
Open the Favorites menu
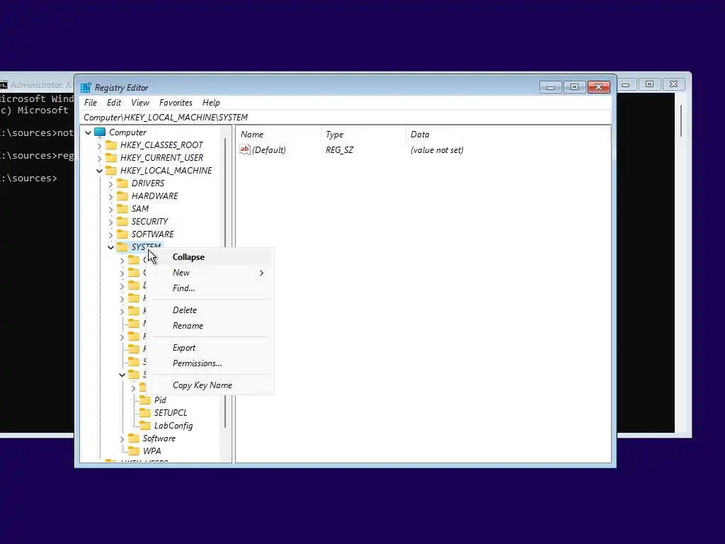tap(176, 103)
